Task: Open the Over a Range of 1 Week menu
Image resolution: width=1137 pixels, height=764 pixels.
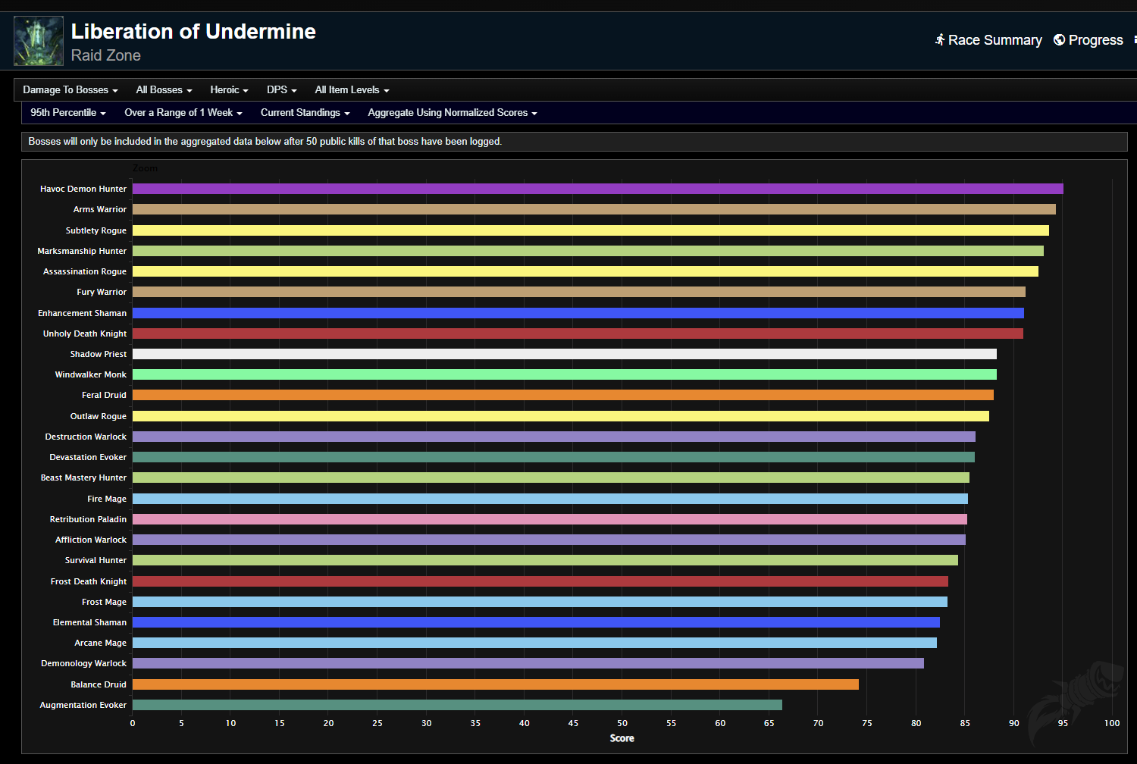Action: [183, 112]
